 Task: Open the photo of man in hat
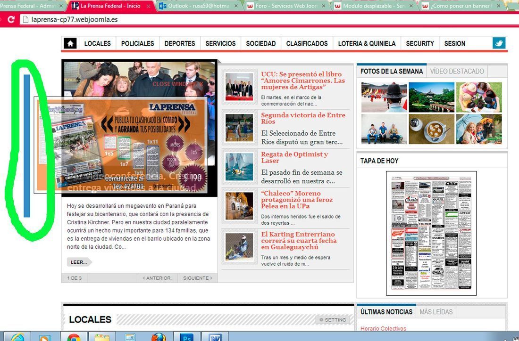click(384, 97)
